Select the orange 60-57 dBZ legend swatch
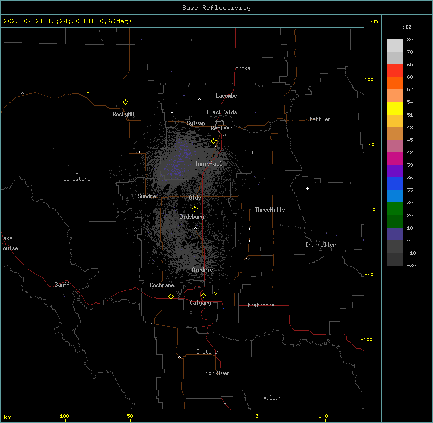 pyautogui.click(x=395, y=83)
